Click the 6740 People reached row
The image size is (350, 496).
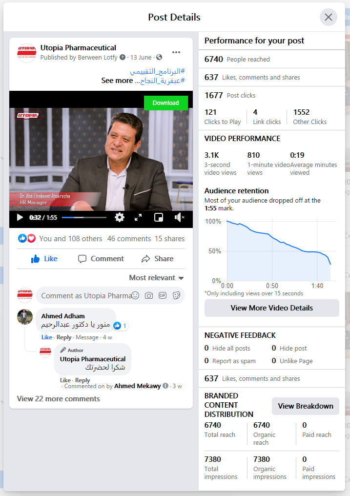tap(271, 59)
